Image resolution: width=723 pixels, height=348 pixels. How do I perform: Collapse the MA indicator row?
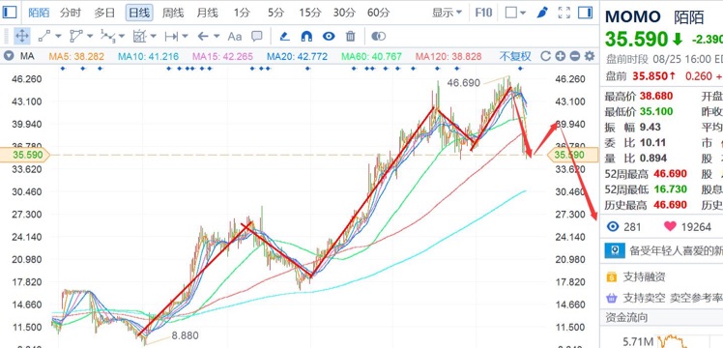(9, 56)
